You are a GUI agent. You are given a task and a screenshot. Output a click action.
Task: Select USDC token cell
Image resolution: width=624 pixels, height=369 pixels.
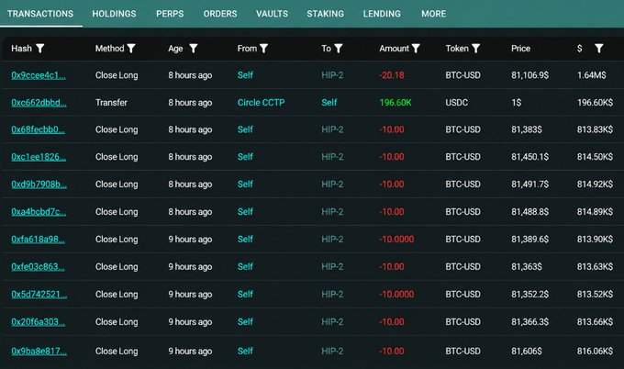pyautogui.click(x=456, y=103)
